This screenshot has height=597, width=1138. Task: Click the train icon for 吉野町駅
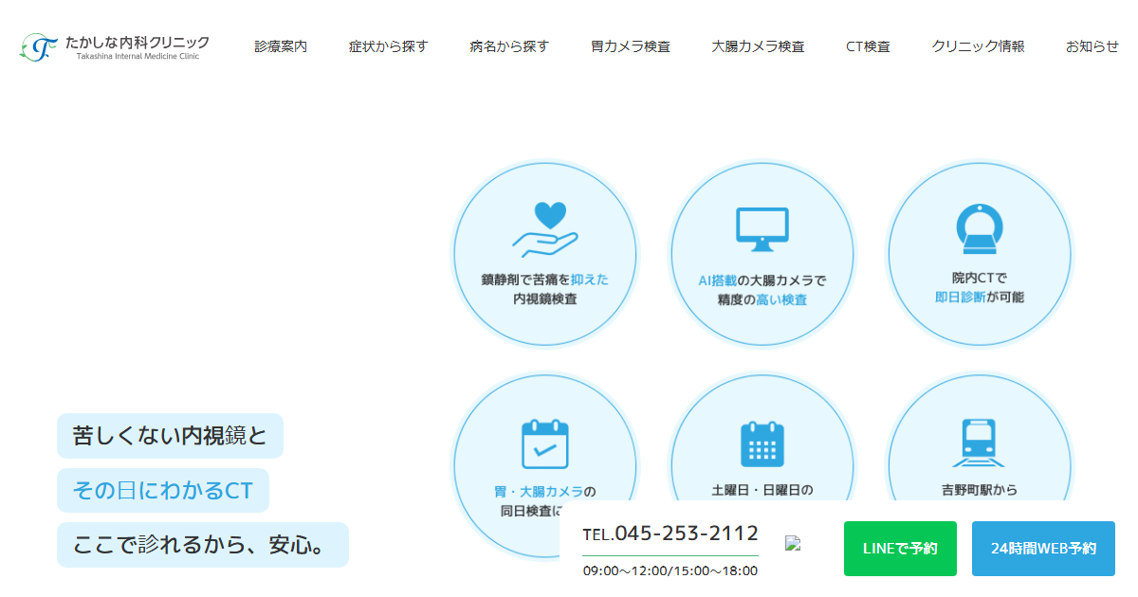[980, 443]
